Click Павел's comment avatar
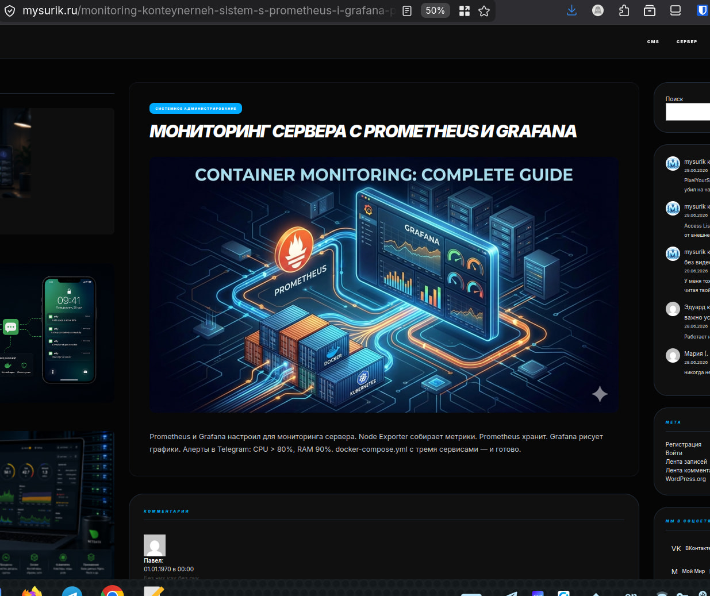The height and width of the screenshot is (596, 710). pyautogui.click(x=155, y=545)
